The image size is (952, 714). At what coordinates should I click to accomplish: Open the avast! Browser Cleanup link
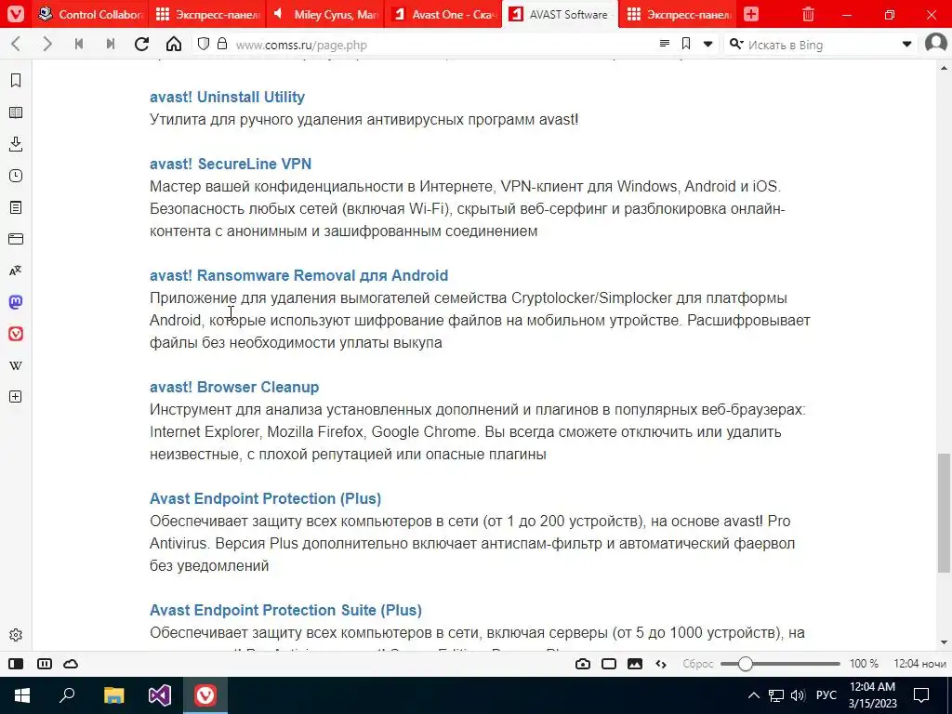[x=234, y=388]
